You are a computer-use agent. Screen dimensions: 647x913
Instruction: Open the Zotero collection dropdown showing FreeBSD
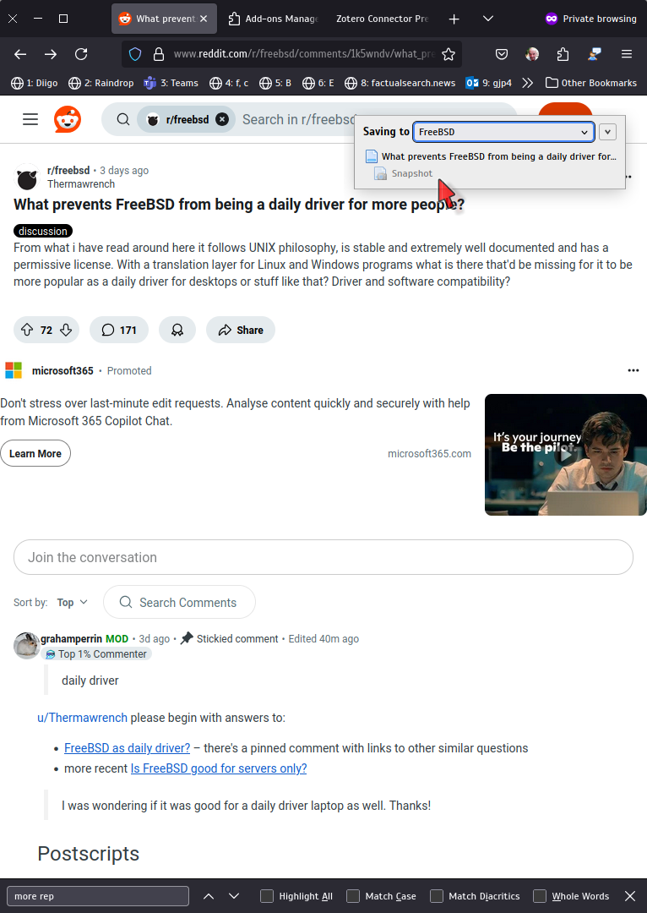(503, 132)
